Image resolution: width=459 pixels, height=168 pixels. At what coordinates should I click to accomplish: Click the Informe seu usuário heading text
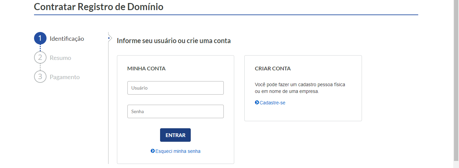pos(174,41)
